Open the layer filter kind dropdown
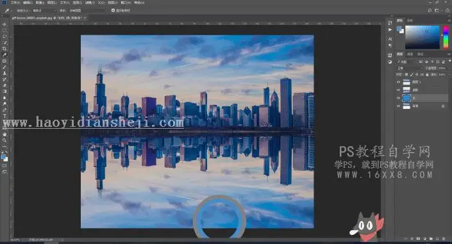This screenshot has width=452, height=244. [x=406, y=61]
